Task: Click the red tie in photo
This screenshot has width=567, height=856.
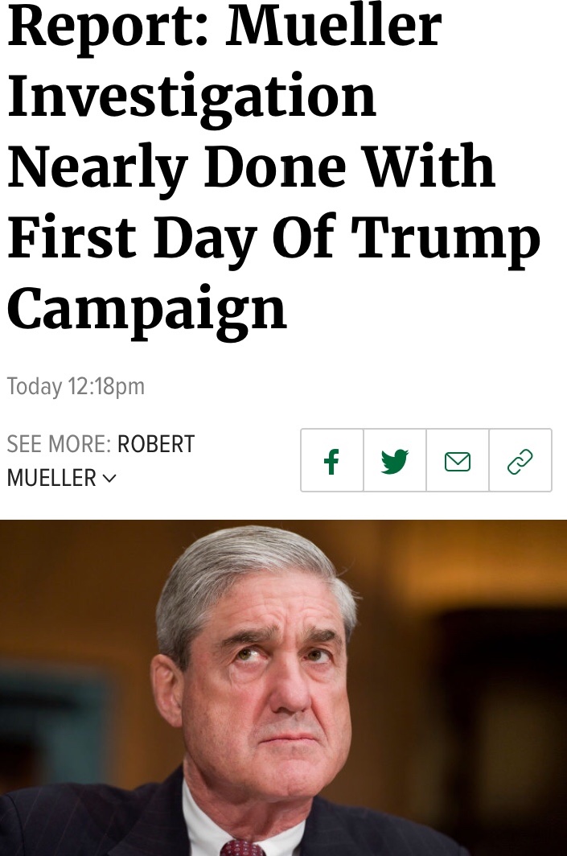Action: tap(242, 848)
